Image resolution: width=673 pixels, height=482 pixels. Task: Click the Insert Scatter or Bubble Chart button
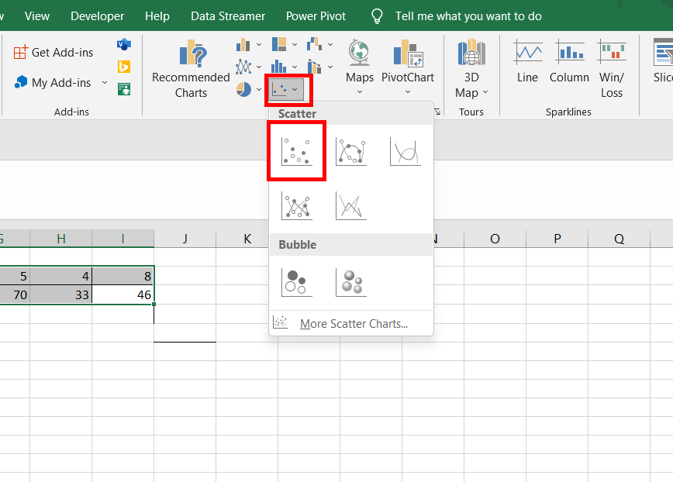tap(286, 89)
